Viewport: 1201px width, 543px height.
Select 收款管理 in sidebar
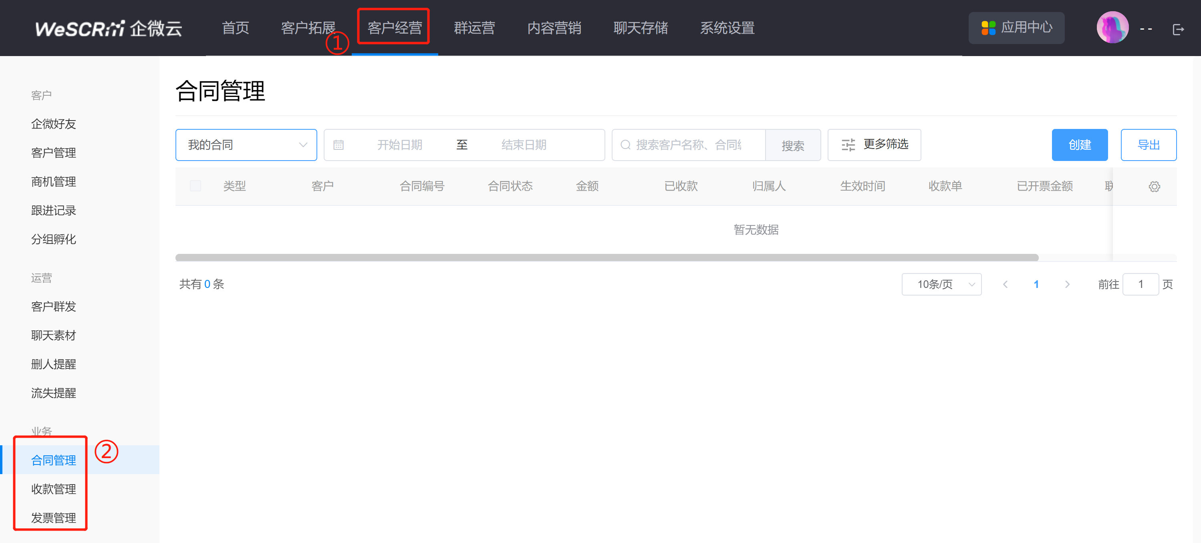[54, 489]
